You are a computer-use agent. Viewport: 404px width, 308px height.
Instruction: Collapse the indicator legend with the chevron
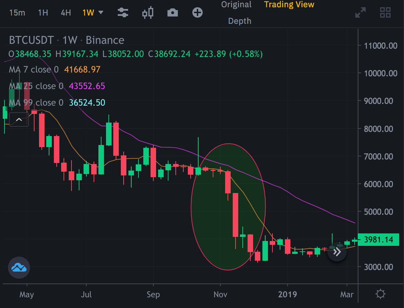[x=19, y=119]
